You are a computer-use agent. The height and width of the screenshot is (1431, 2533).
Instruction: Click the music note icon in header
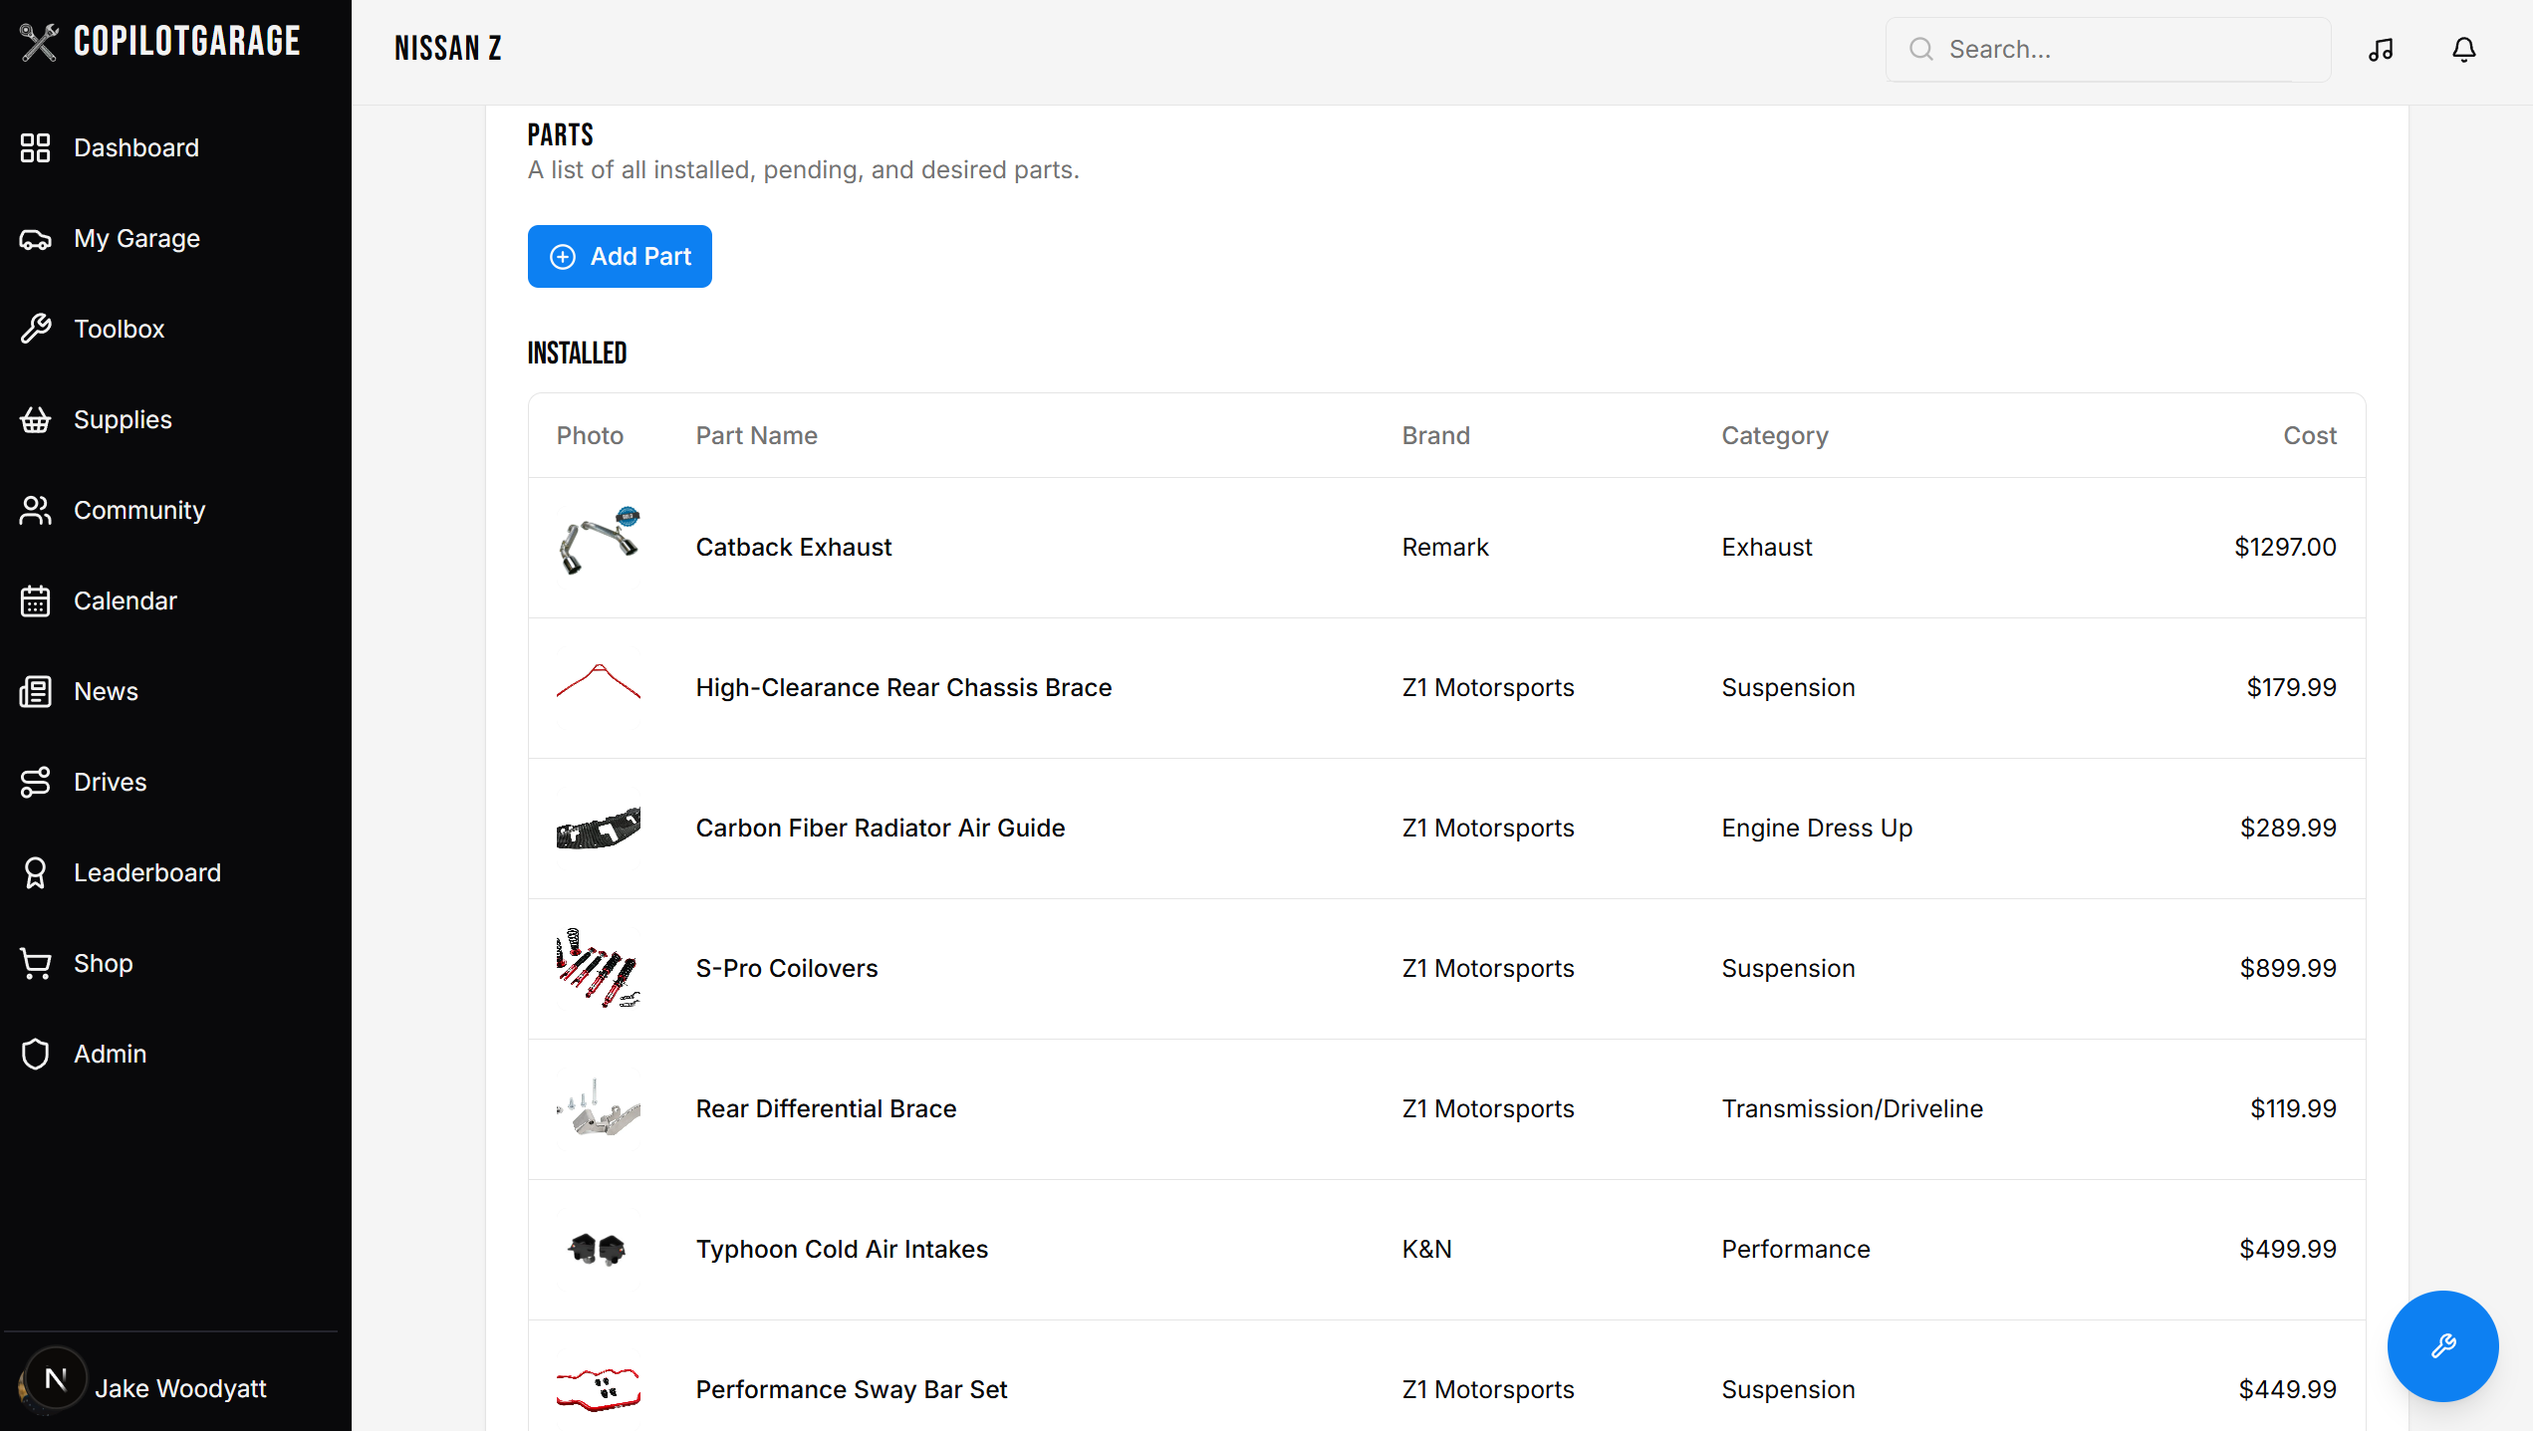[2381, 50]
